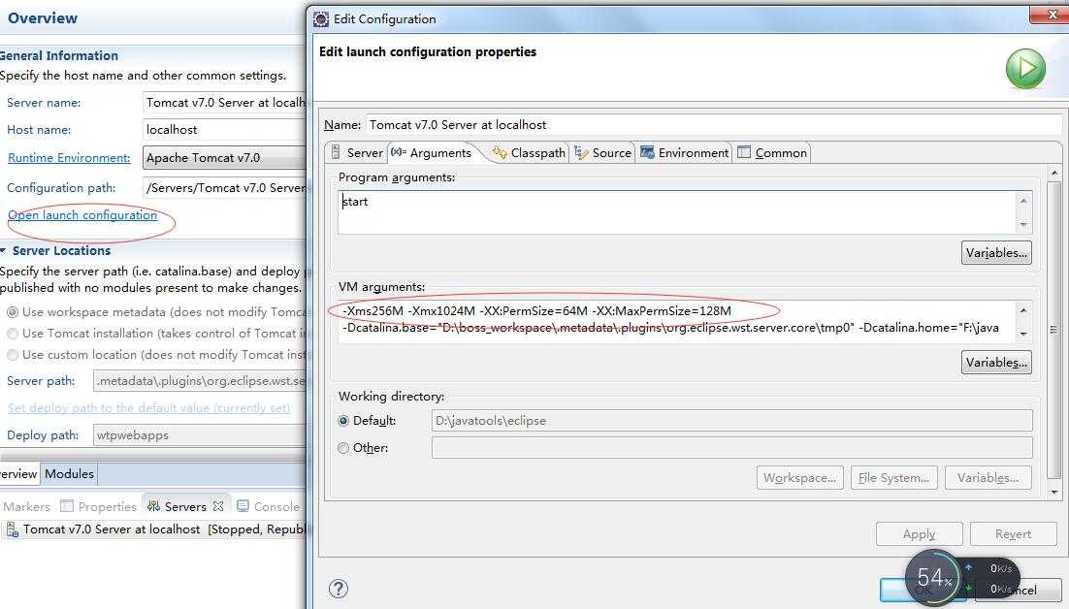Select Use custom location option
The image size is (1069, 609).
pos(13,355)
